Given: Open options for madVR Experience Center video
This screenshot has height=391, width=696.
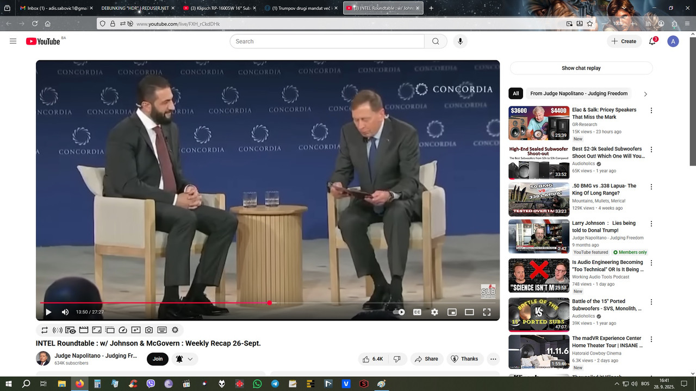Looking at the screenshot, I should click(x=651, y=339).
